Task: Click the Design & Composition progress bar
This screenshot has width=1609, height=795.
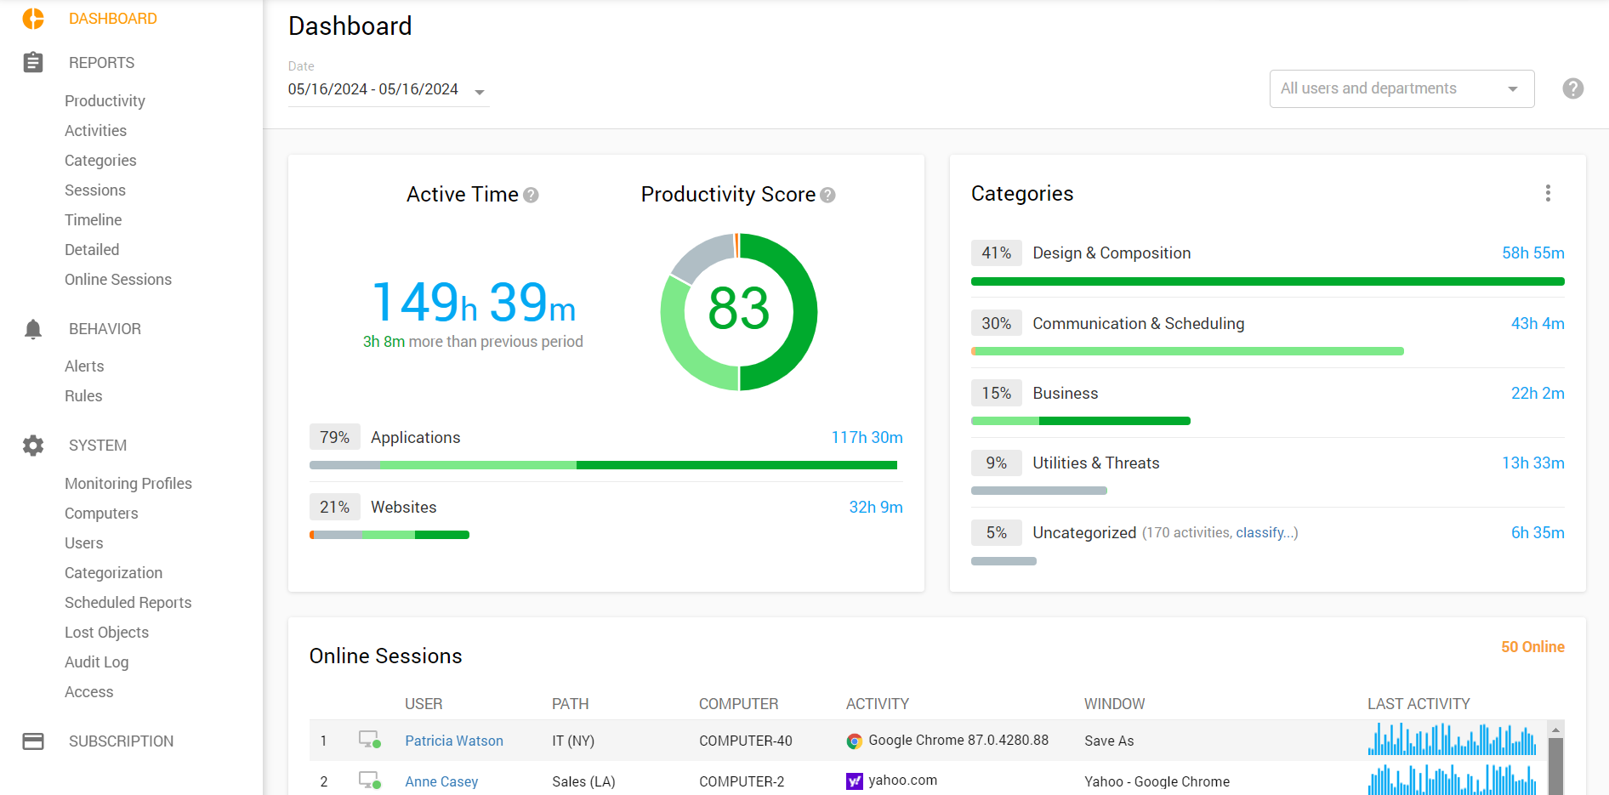Action: (1267, 281)
